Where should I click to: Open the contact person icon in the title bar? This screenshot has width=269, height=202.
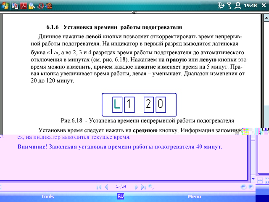pos(238,5)
